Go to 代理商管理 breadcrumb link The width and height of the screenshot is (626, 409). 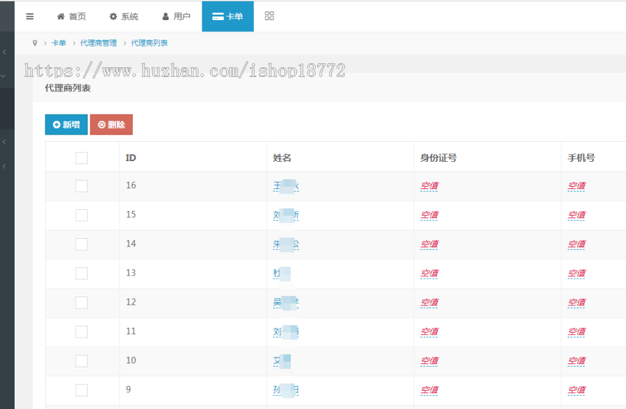99,43
